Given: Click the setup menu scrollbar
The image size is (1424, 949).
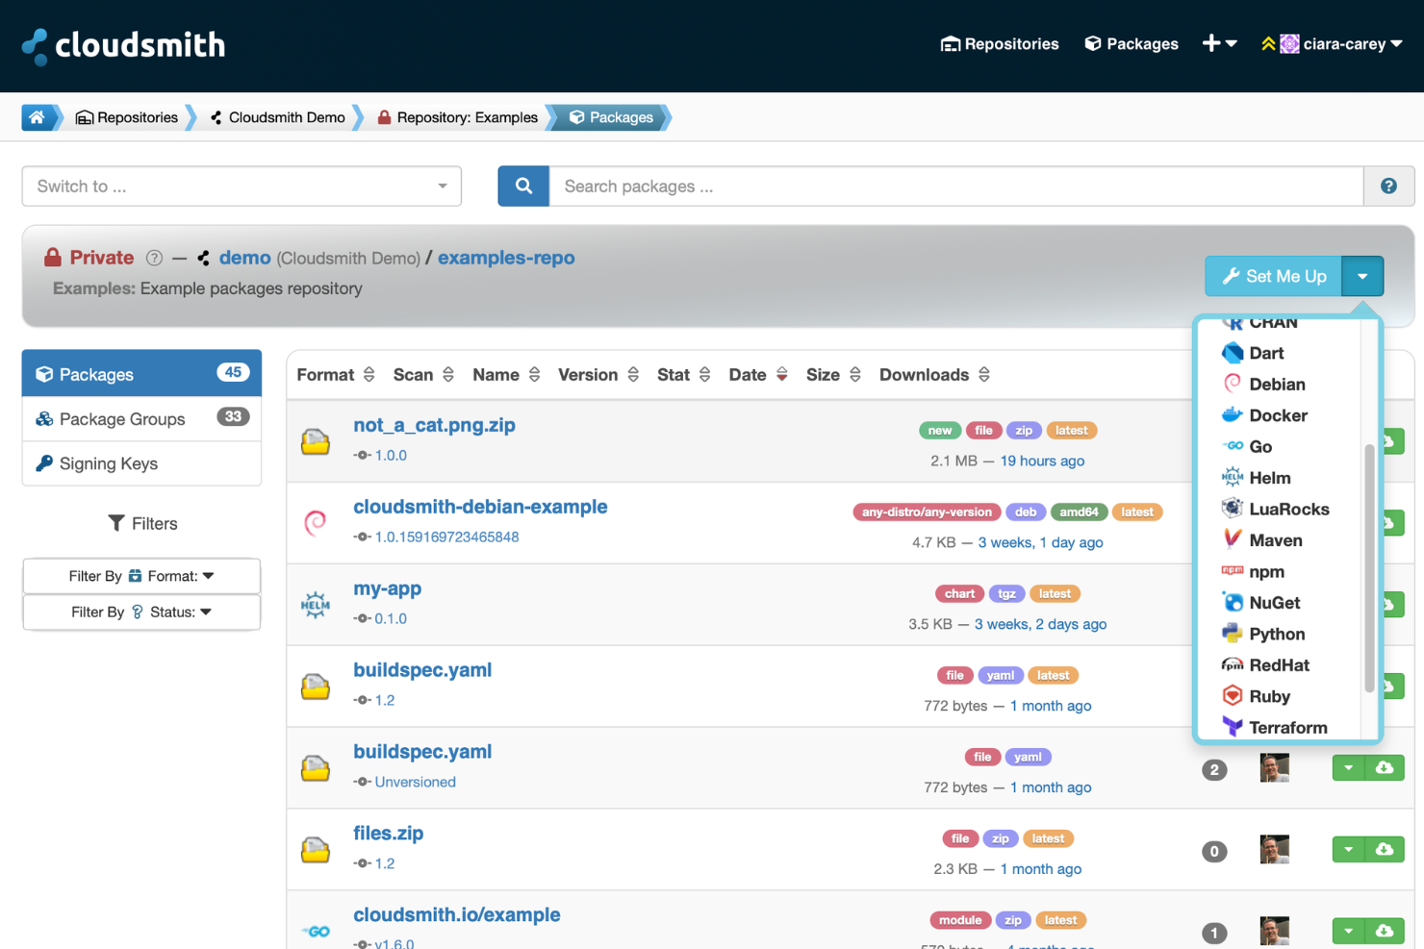Looking at the screenshot, I should point(1369,567).
